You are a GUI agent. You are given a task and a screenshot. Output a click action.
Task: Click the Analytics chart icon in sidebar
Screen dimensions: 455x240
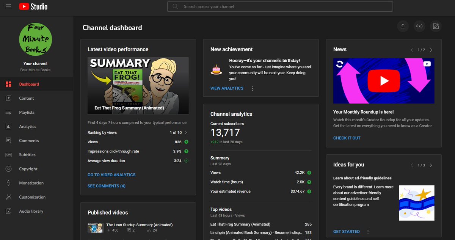[x=9, y=127]
